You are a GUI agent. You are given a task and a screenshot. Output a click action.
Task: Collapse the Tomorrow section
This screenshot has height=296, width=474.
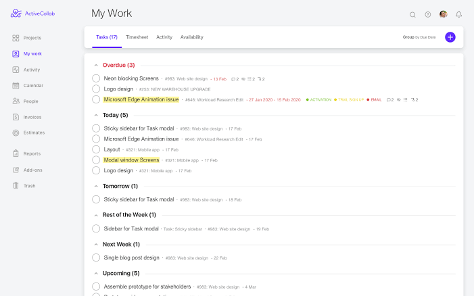click(x=96, y=187)
